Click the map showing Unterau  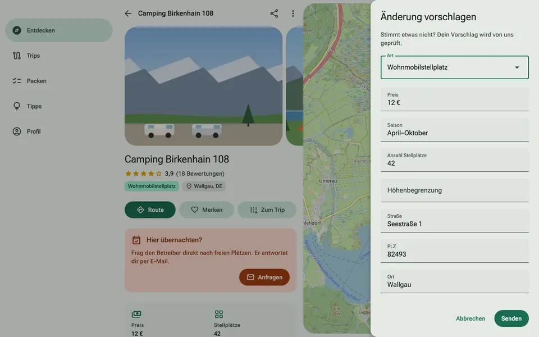point(337,168)
